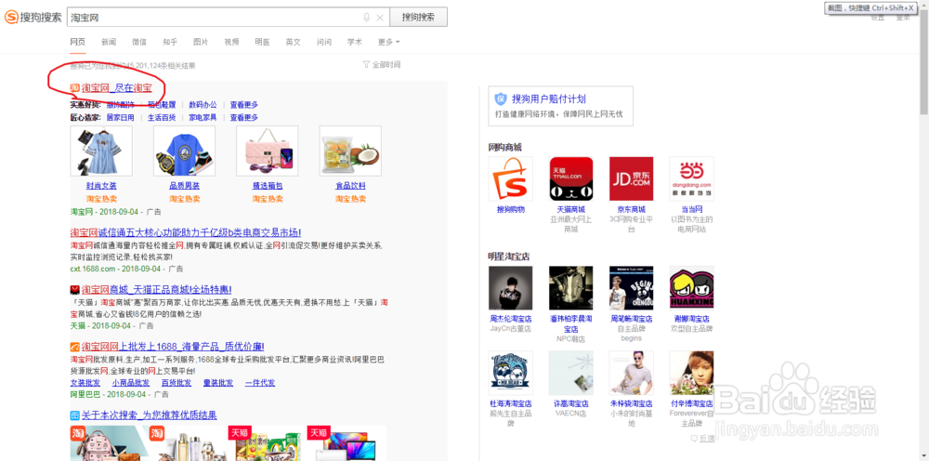The width and height of the screenshot is (929, 461).
Task: Open the 搜狗用户赔付计划 link
Action: click(x=549, y=99)
